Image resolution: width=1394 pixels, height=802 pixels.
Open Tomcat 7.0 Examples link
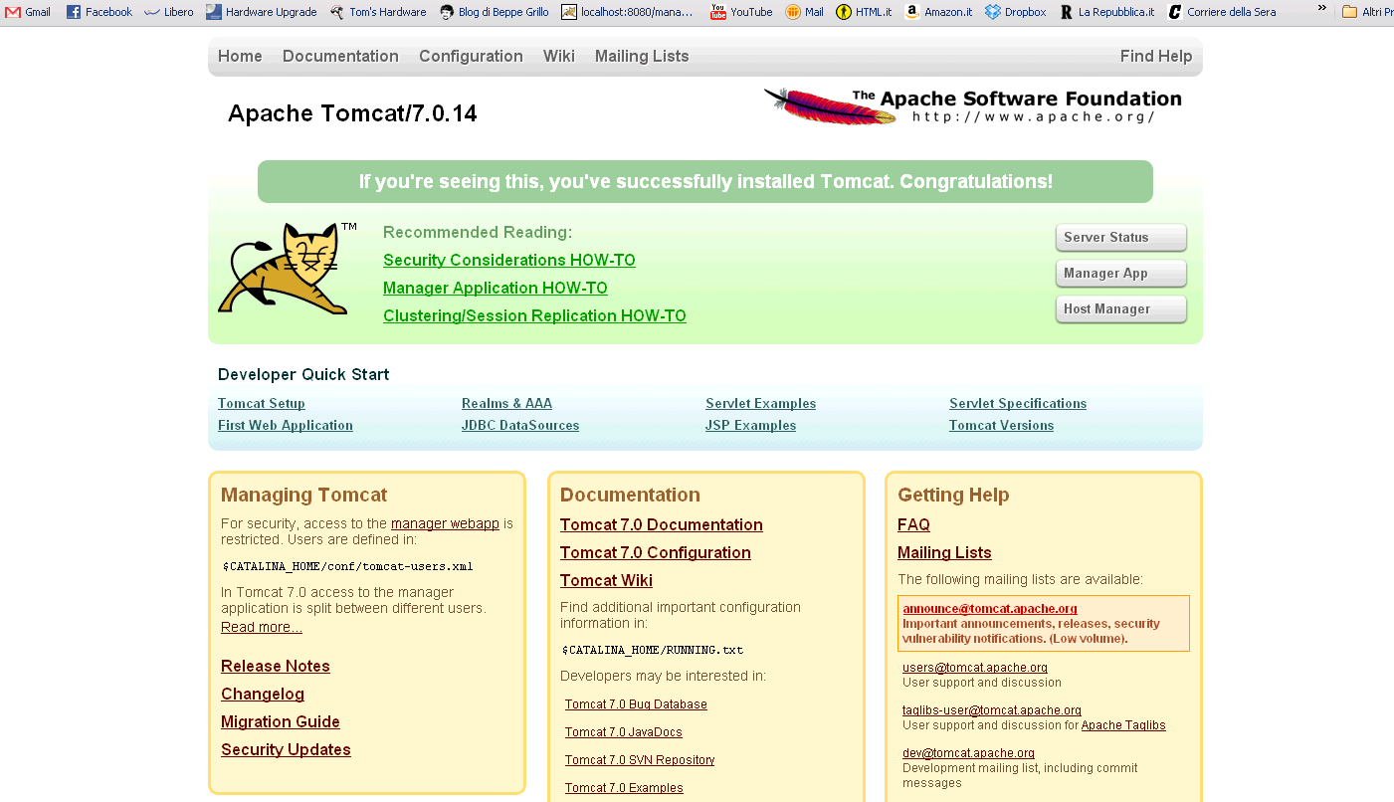tap(624, 788)
